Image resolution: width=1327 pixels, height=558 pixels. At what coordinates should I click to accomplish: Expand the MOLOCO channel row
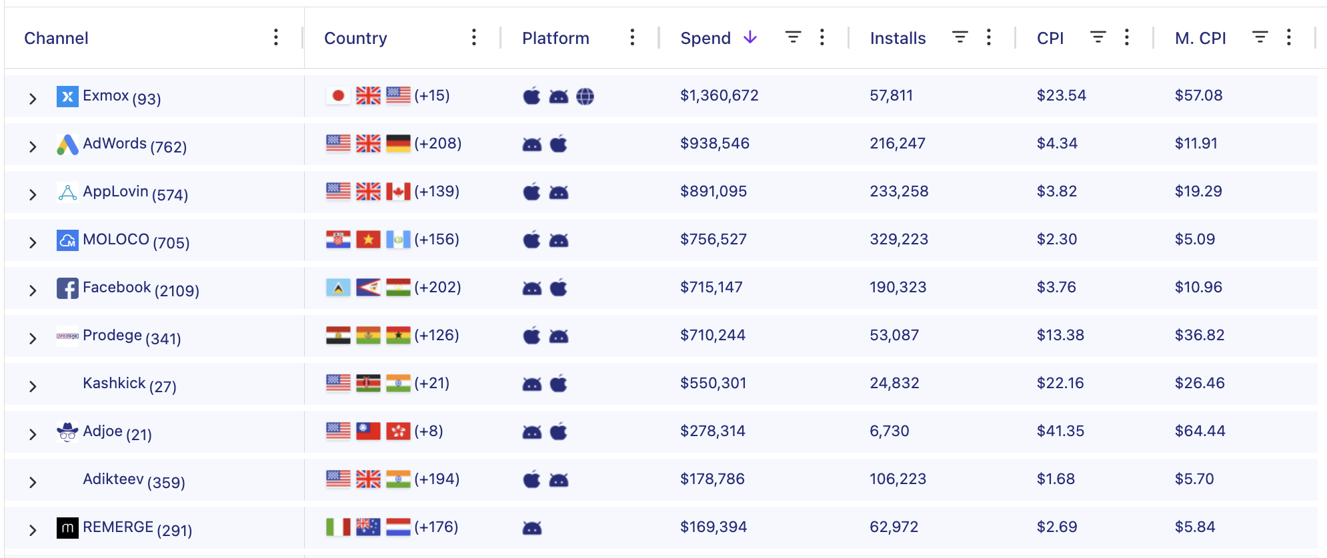33,242
